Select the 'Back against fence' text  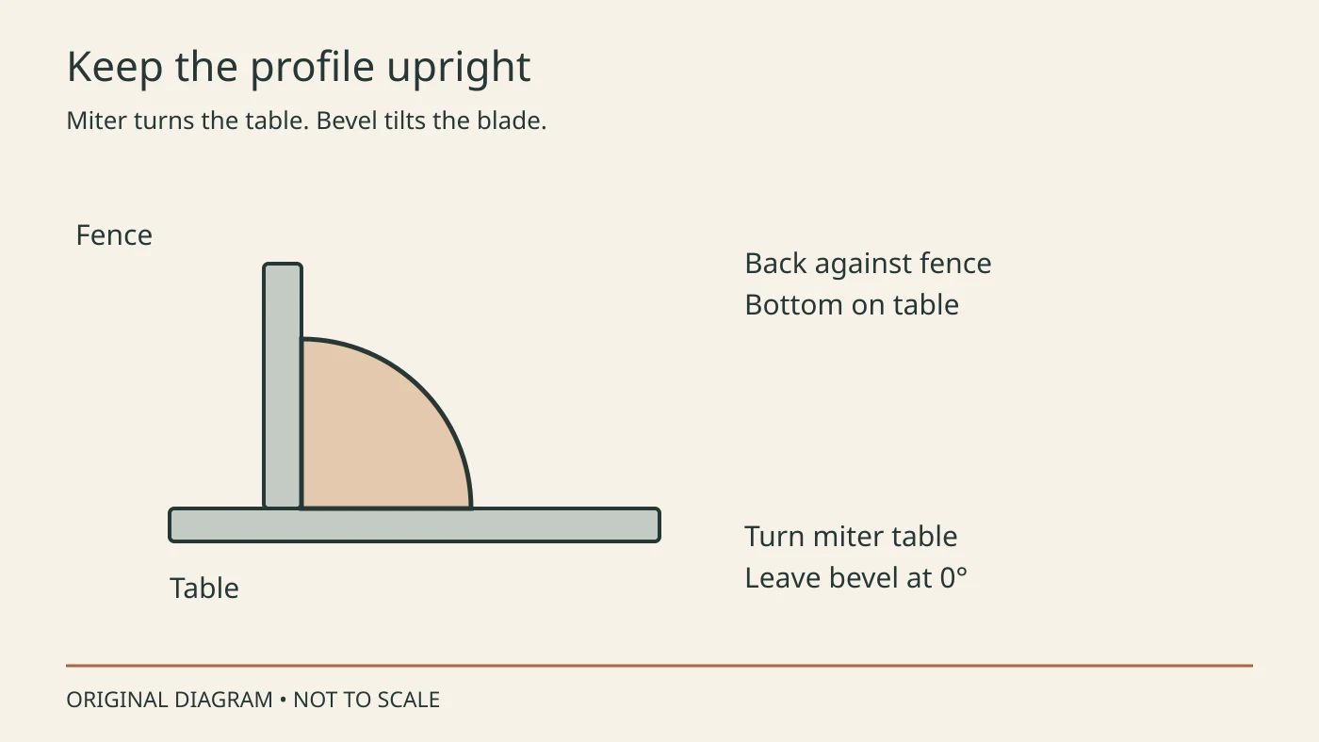[x=868, y=264]
